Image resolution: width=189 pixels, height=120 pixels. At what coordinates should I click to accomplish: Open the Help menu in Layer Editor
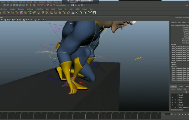(185, 89)
